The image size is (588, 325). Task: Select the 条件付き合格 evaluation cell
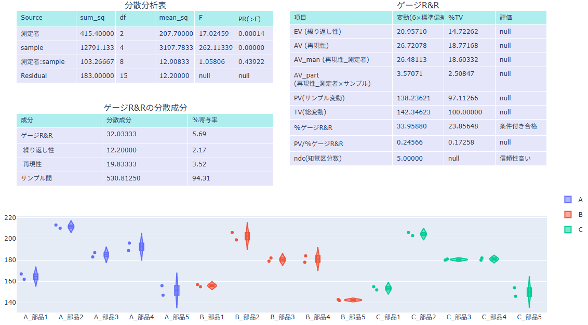click(518, 126)
